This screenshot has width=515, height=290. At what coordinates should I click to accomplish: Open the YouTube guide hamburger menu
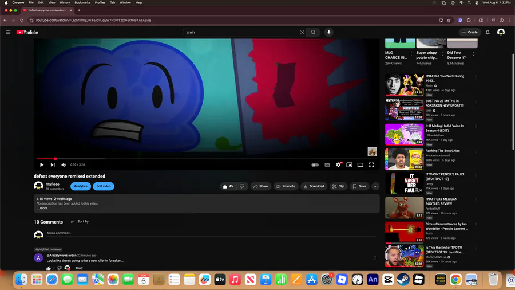(8, 32)
